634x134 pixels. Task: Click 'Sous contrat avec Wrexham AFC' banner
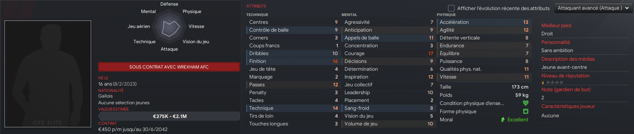[169, 67]
